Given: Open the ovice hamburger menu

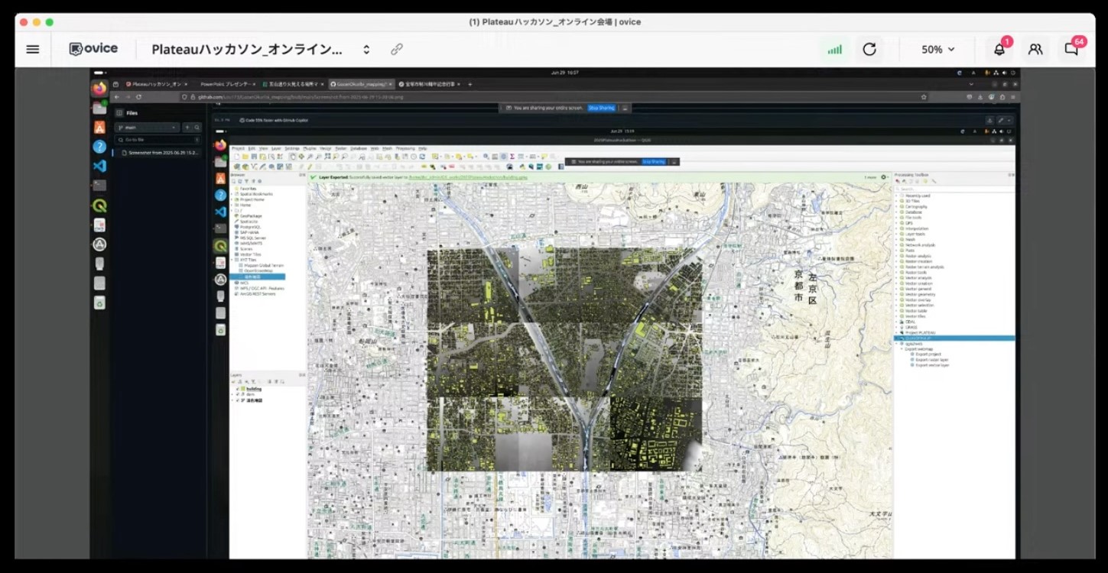Looking at the screenshot, I should click(x=32, y=49).
